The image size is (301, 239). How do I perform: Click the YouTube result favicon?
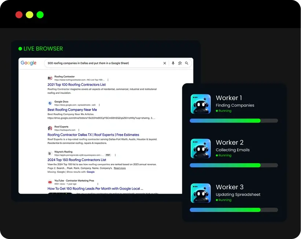[x=50, y=182]
